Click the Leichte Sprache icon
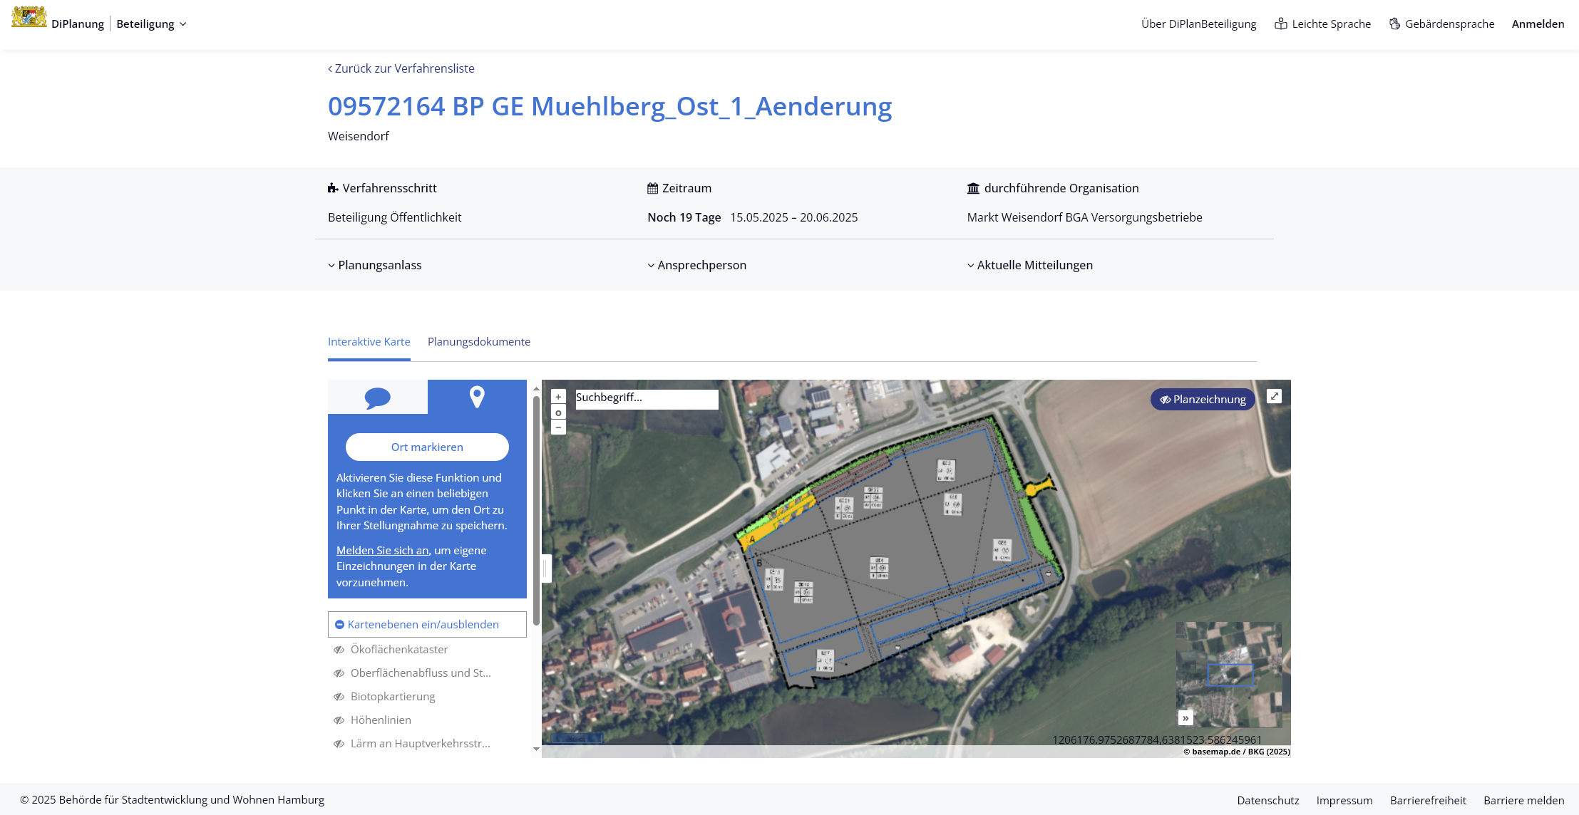The width and height of the screenshot is (1579, 815). click(x=1280, y=23)
